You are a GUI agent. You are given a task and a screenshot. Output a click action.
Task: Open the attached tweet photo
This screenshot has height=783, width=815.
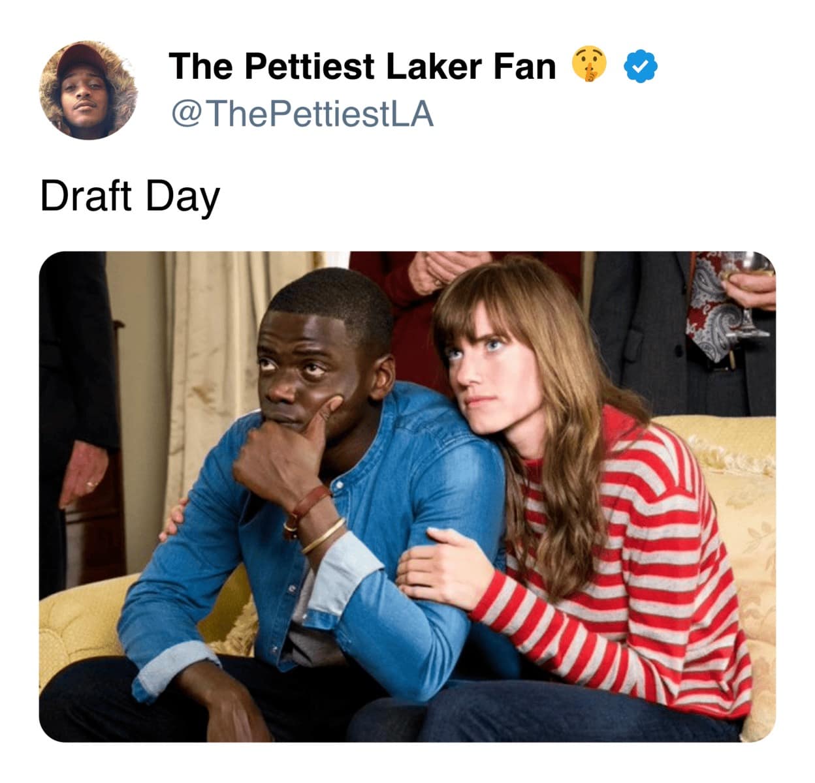[407, 497]
